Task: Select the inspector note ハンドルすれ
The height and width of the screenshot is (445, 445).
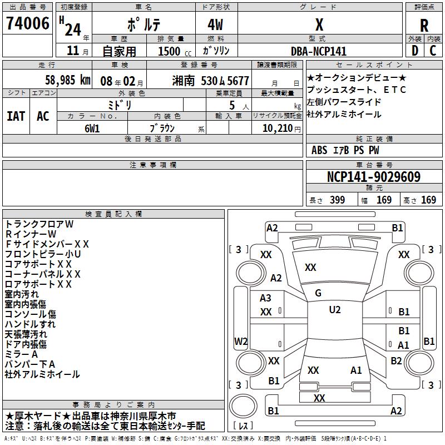Action: click(x=31, y=324)
